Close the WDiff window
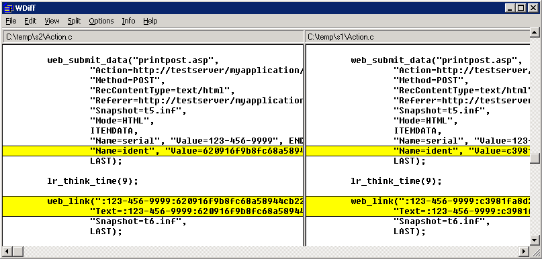The image size is (542, 259). [533, 8]
